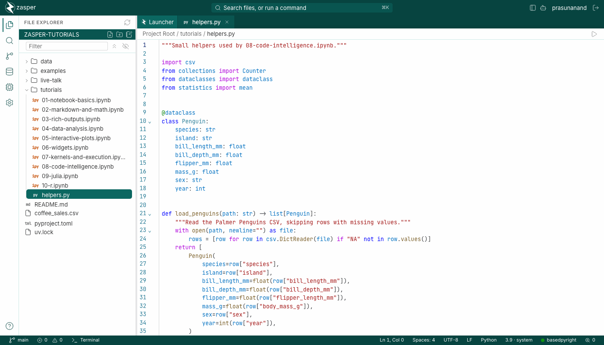
Task: Fold the with block at line 23
Action: 150,231
